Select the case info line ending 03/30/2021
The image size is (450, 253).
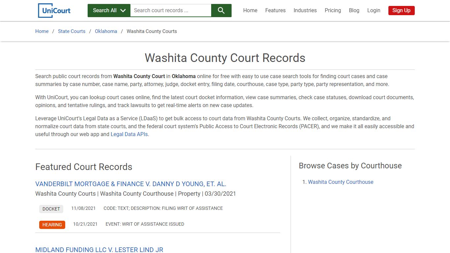click(136, 194)
